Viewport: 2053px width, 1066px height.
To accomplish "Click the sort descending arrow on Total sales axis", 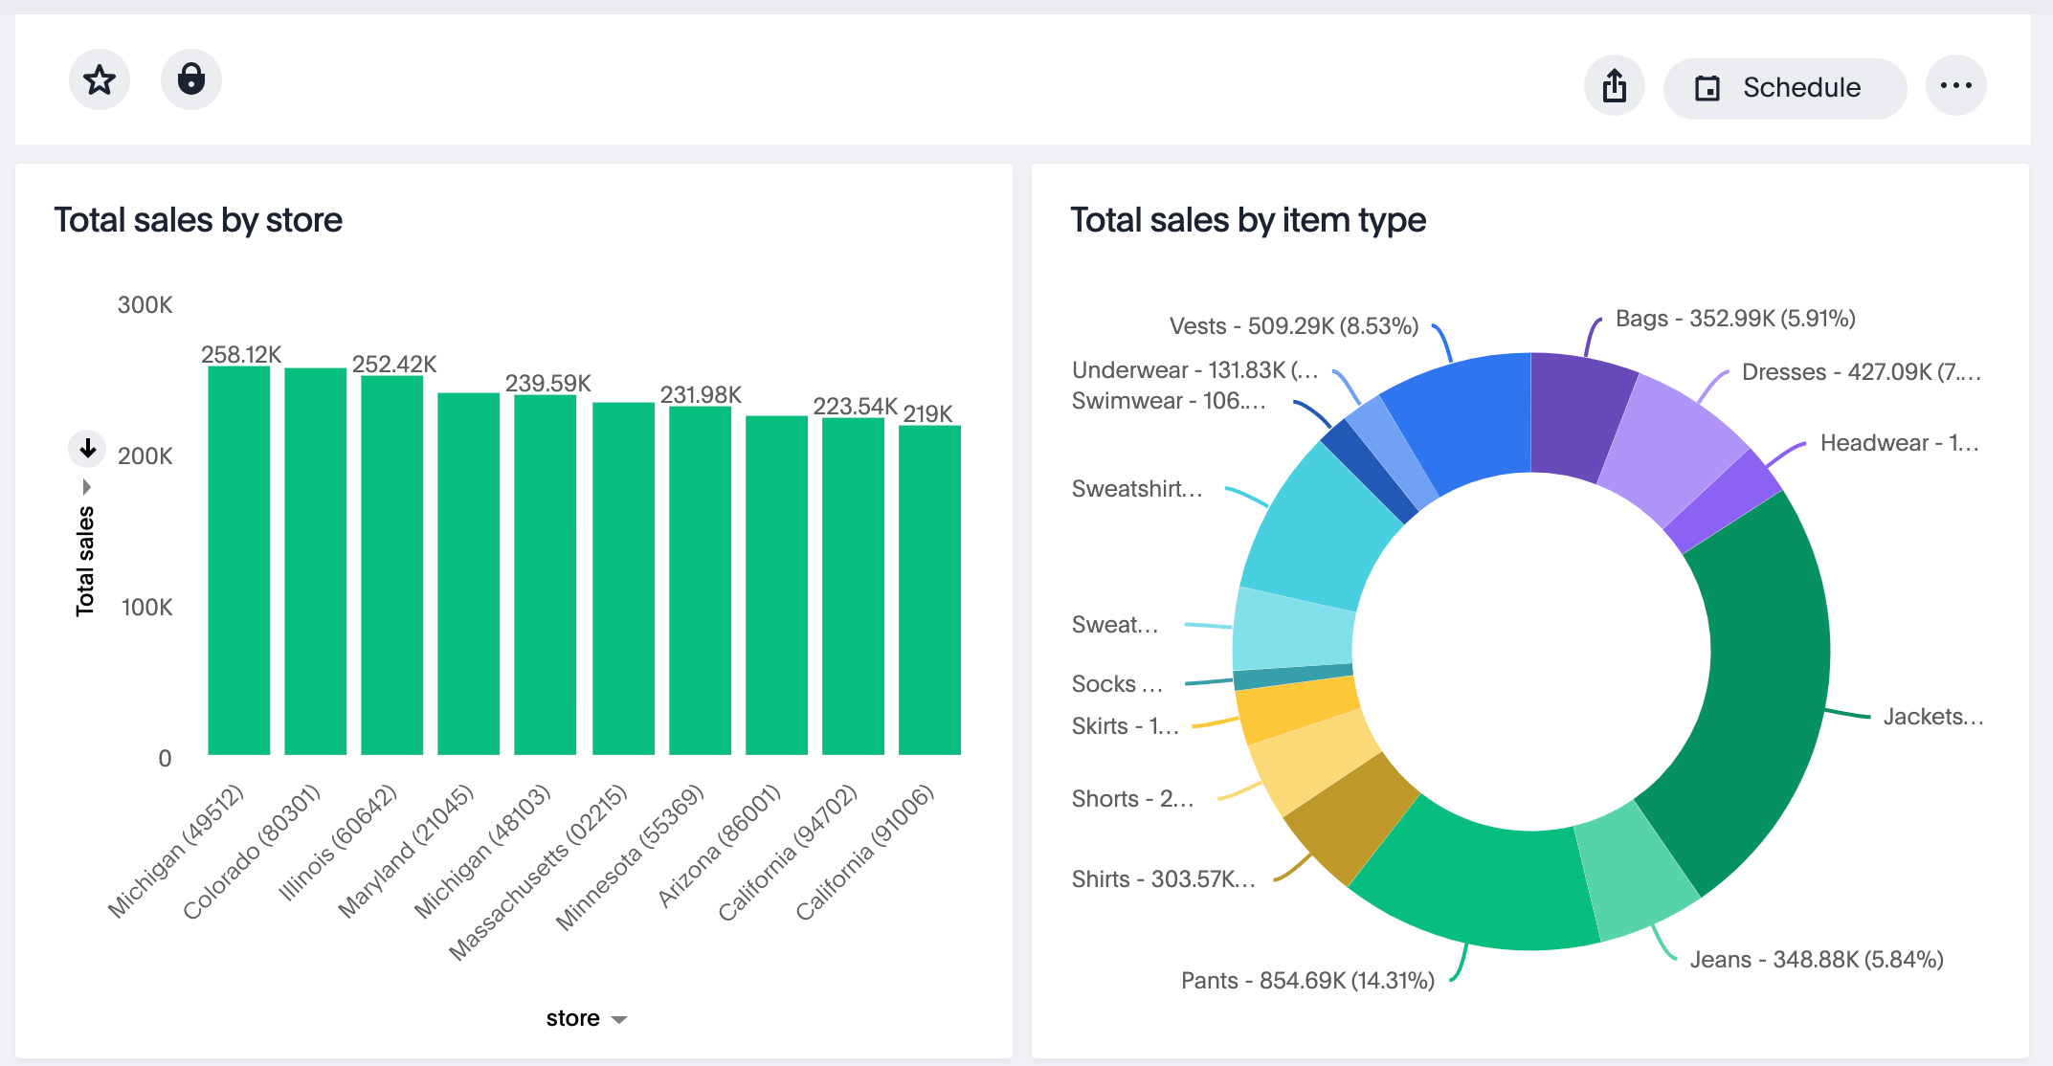I will click(87, 448).
